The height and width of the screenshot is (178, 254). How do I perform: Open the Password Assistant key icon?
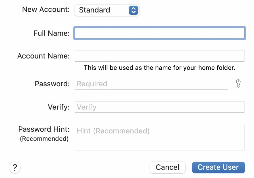tap(238, 83)
